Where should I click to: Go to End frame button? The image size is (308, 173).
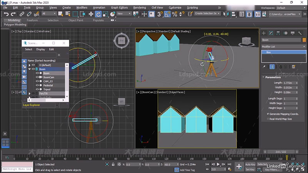(x=229, y=165)
